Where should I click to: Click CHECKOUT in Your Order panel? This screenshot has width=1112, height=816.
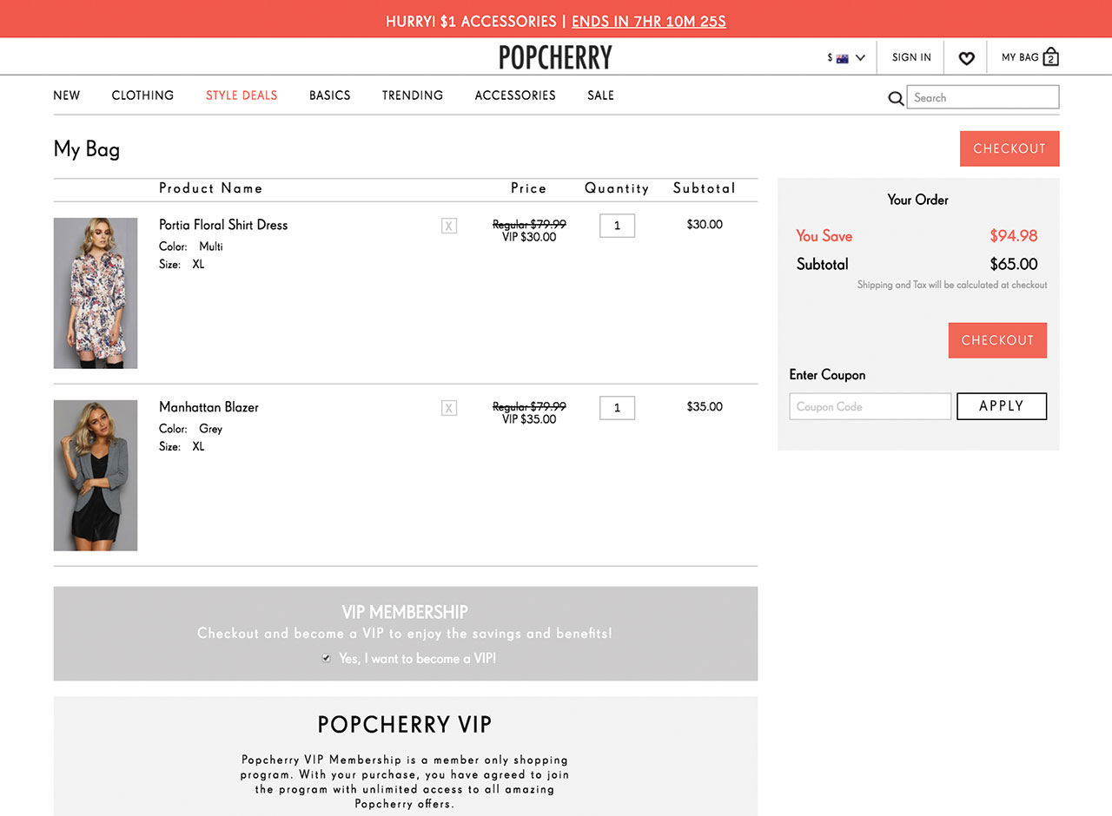[x=997, y=340]
